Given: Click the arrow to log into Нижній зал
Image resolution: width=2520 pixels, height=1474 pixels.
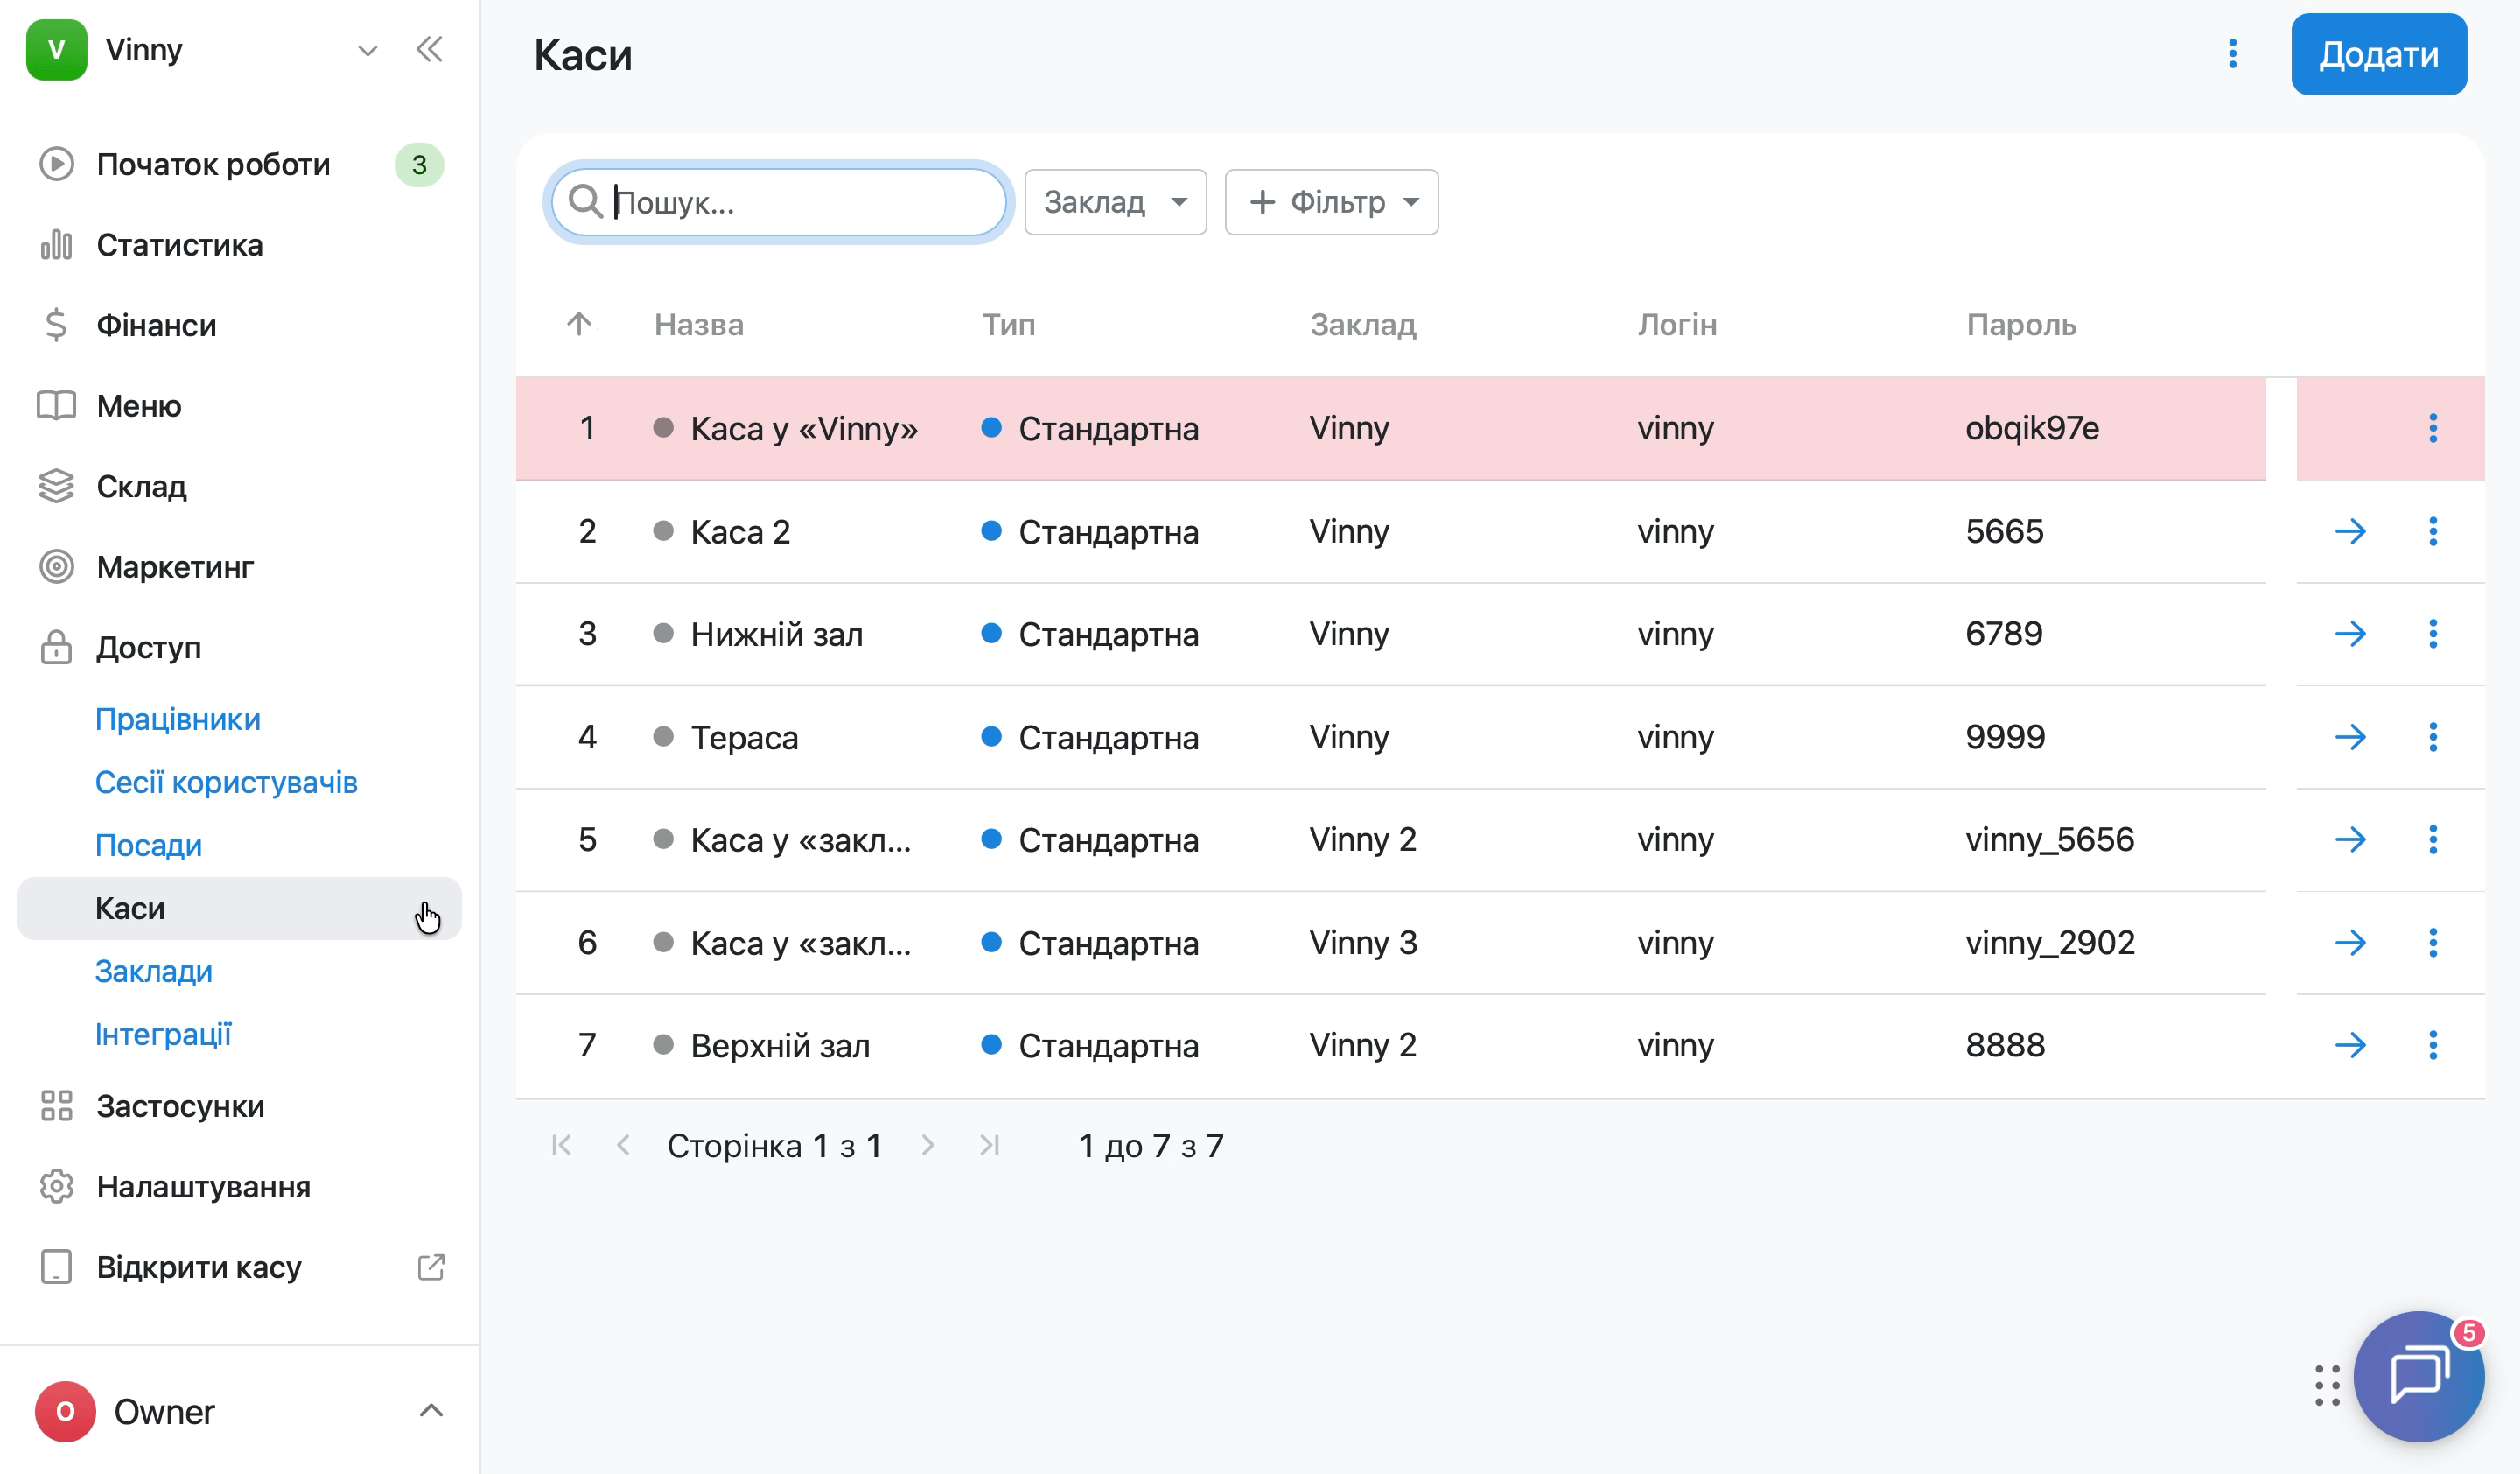Looking at the screenshot, I should click(2350, 634).
